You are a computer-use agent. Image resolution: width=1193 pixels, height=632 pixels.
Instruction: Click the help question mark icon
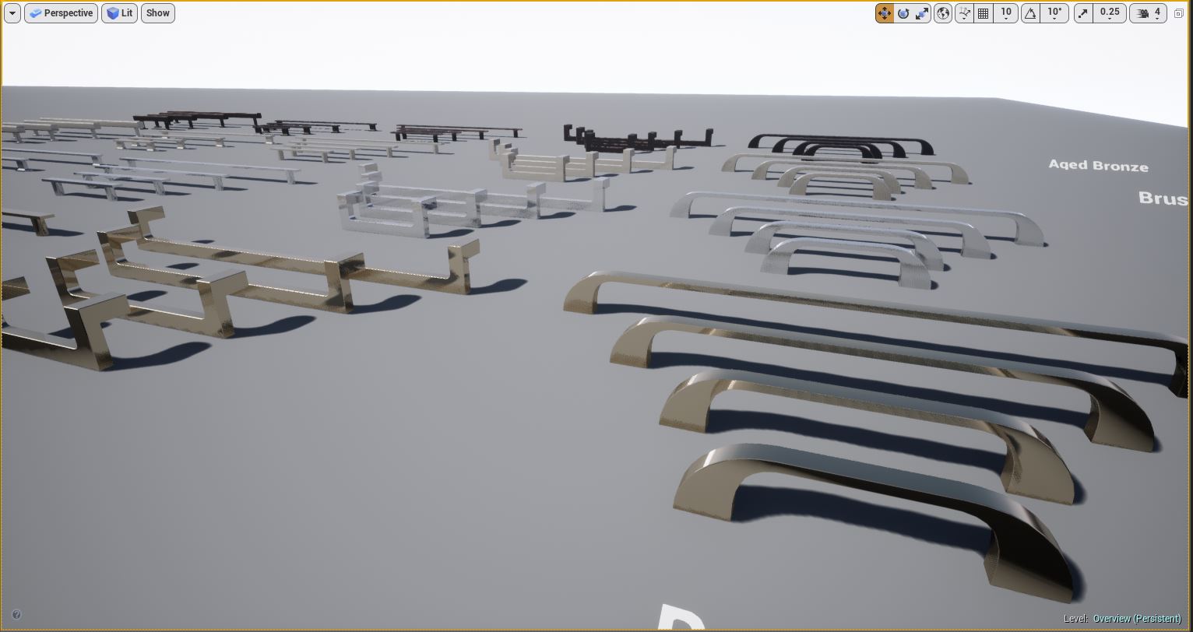[x=16, y=615]
